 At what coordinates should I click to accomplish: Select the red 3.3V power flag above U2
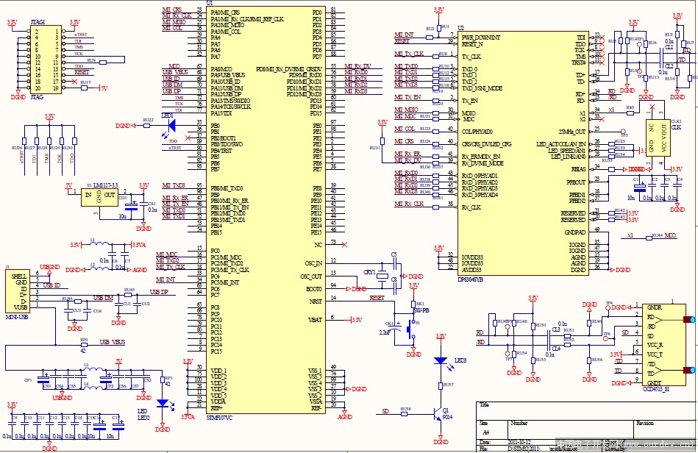coord(438,11)
